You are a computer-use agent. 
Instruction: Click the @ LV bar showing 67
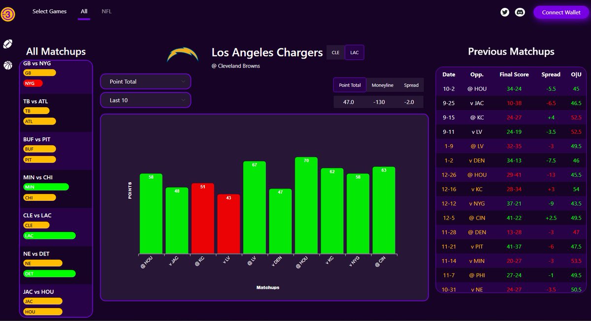(x=254, y=207)
